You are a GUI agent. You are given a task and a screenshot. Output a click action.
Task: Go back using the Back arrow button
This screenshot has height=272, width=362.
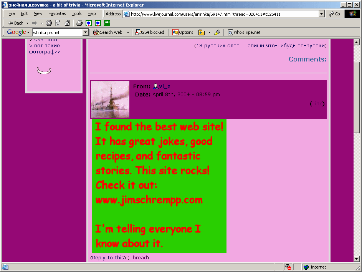tap(15, 23)
